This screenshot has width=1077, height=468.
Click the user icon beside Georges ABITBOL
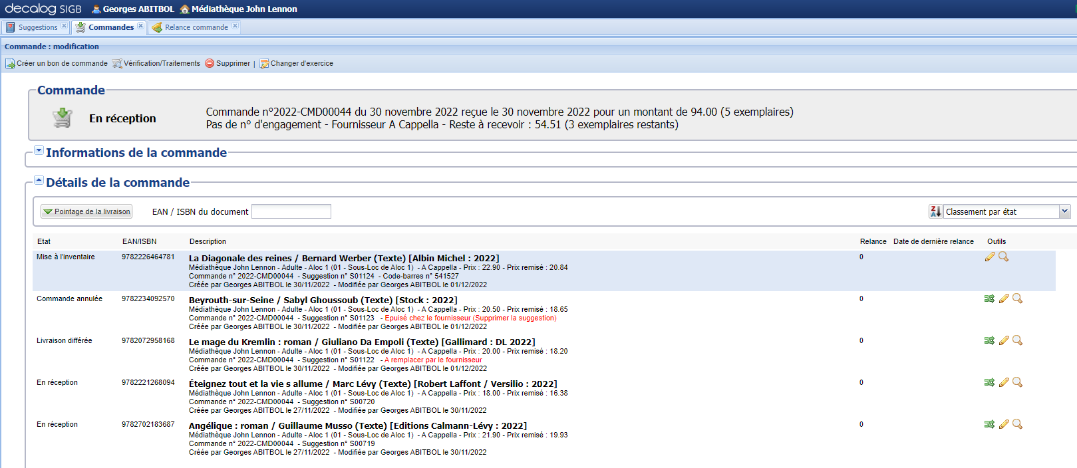click(96, 9)
